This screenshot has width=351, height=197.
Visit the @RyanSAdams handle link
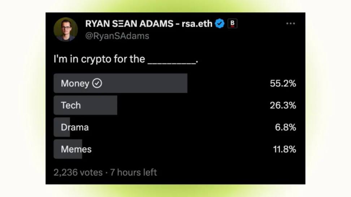coord(117,36)
